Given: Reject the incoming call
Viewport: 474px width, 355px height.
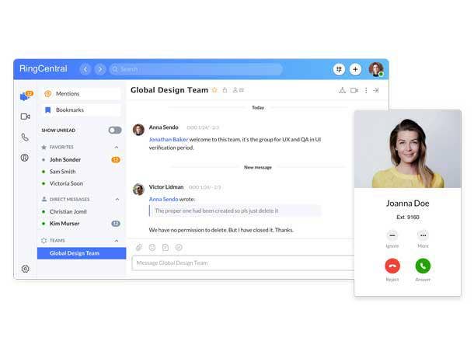Looking at the screenshot, I should 392,266.
